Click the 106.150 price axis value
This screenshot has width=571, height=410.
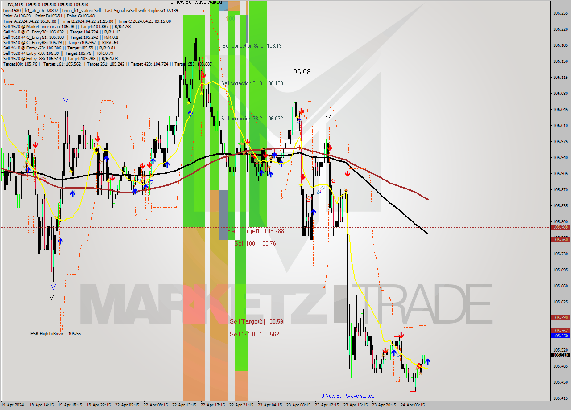[560, 61]
